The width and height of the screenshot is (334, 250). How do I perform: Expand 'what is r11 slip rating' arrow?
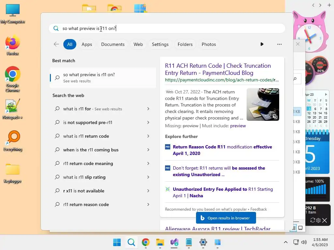coord(148,177)
